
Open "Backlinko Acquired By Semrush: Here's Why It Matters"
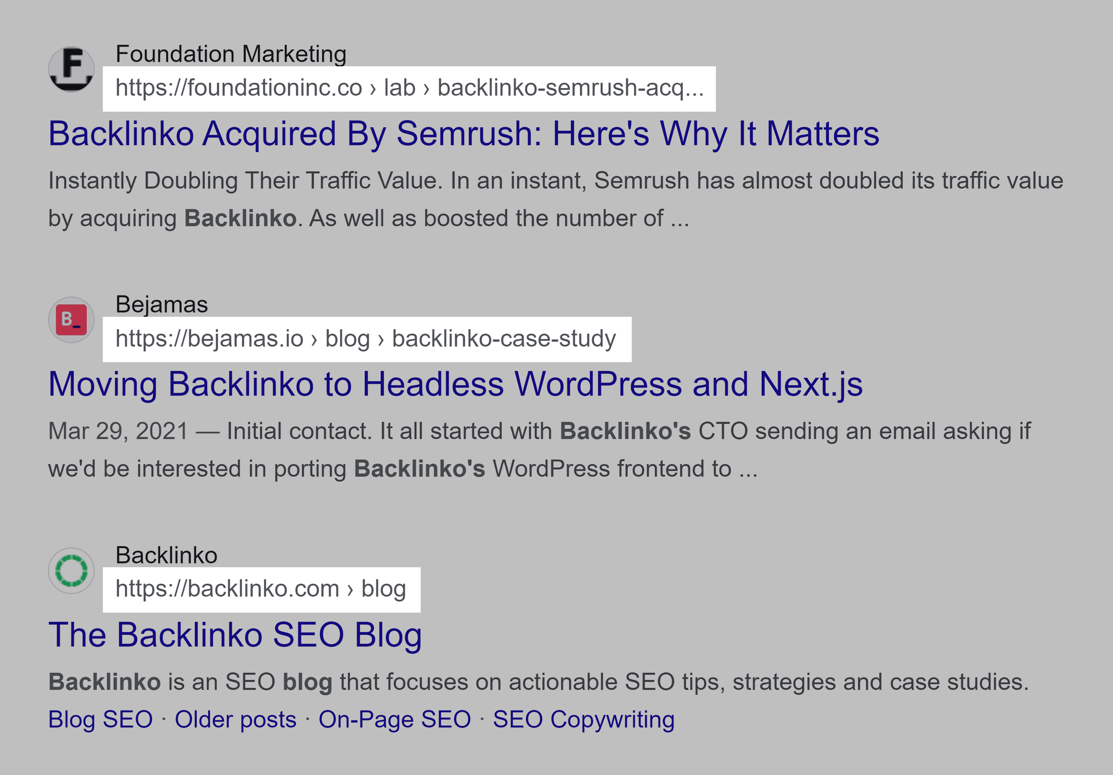464,135
